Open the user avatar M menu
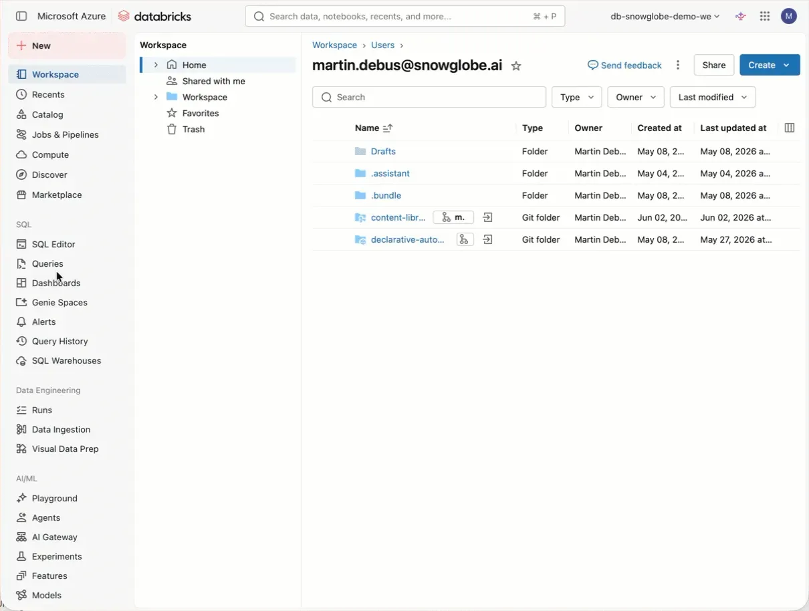 pos(789,16)
